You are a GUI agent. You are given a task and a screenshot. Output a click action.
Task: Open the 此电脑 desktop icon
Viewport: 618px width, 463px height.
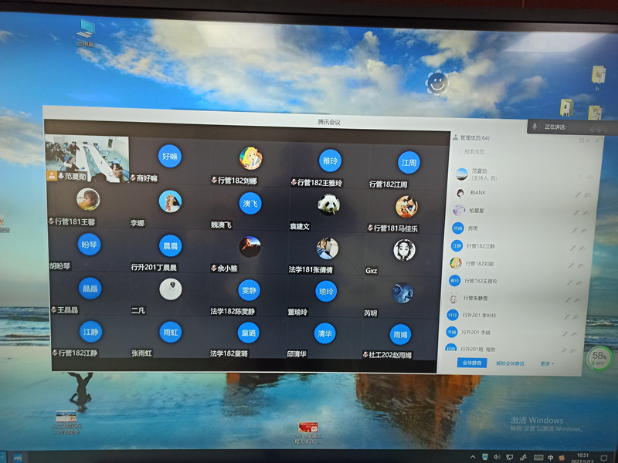point(86,31)
